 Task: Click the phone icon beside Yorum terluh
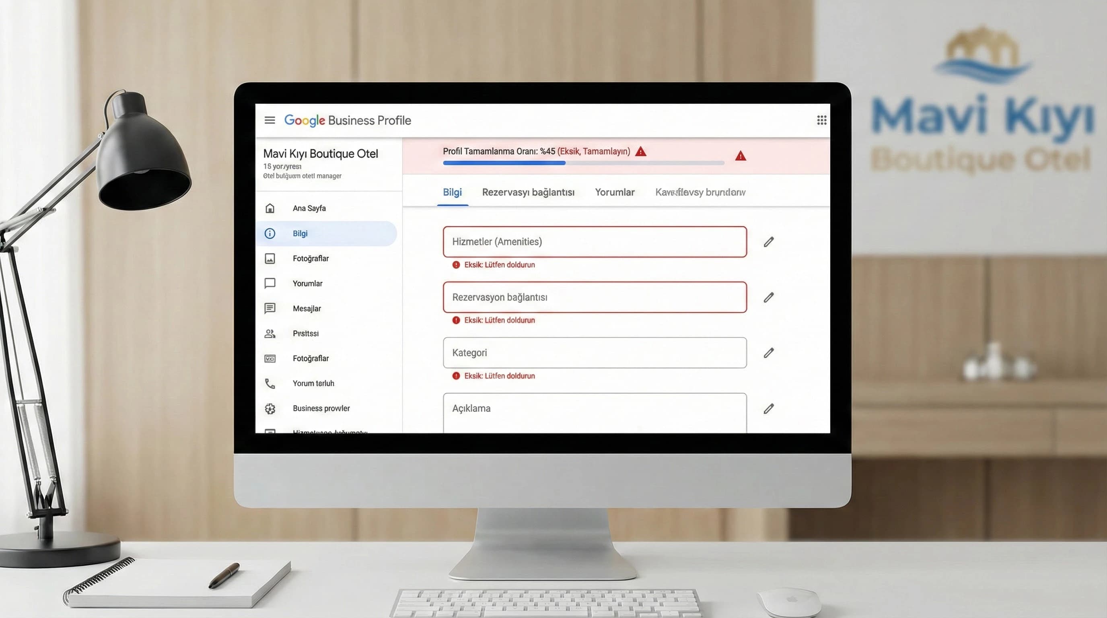coord(270,383)
